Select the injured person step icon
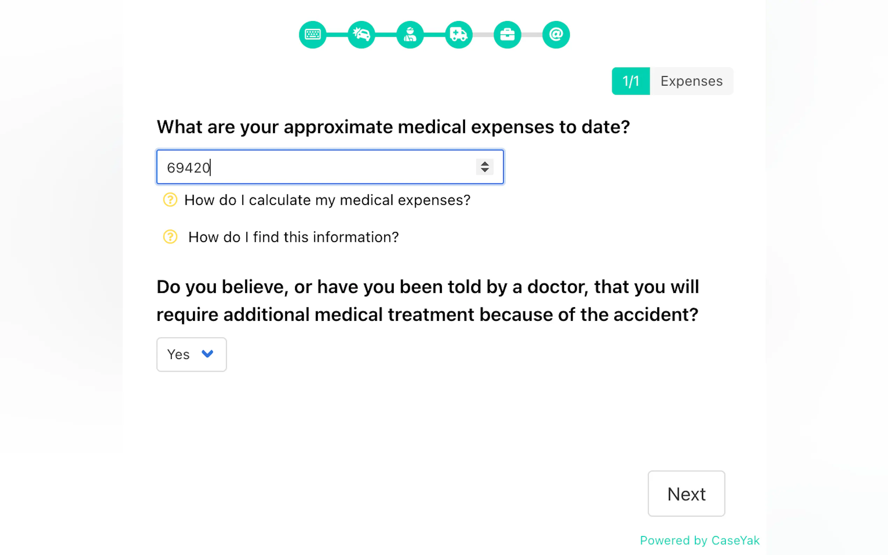The height and width of the screenshot is (555, 888). [410, 35]
